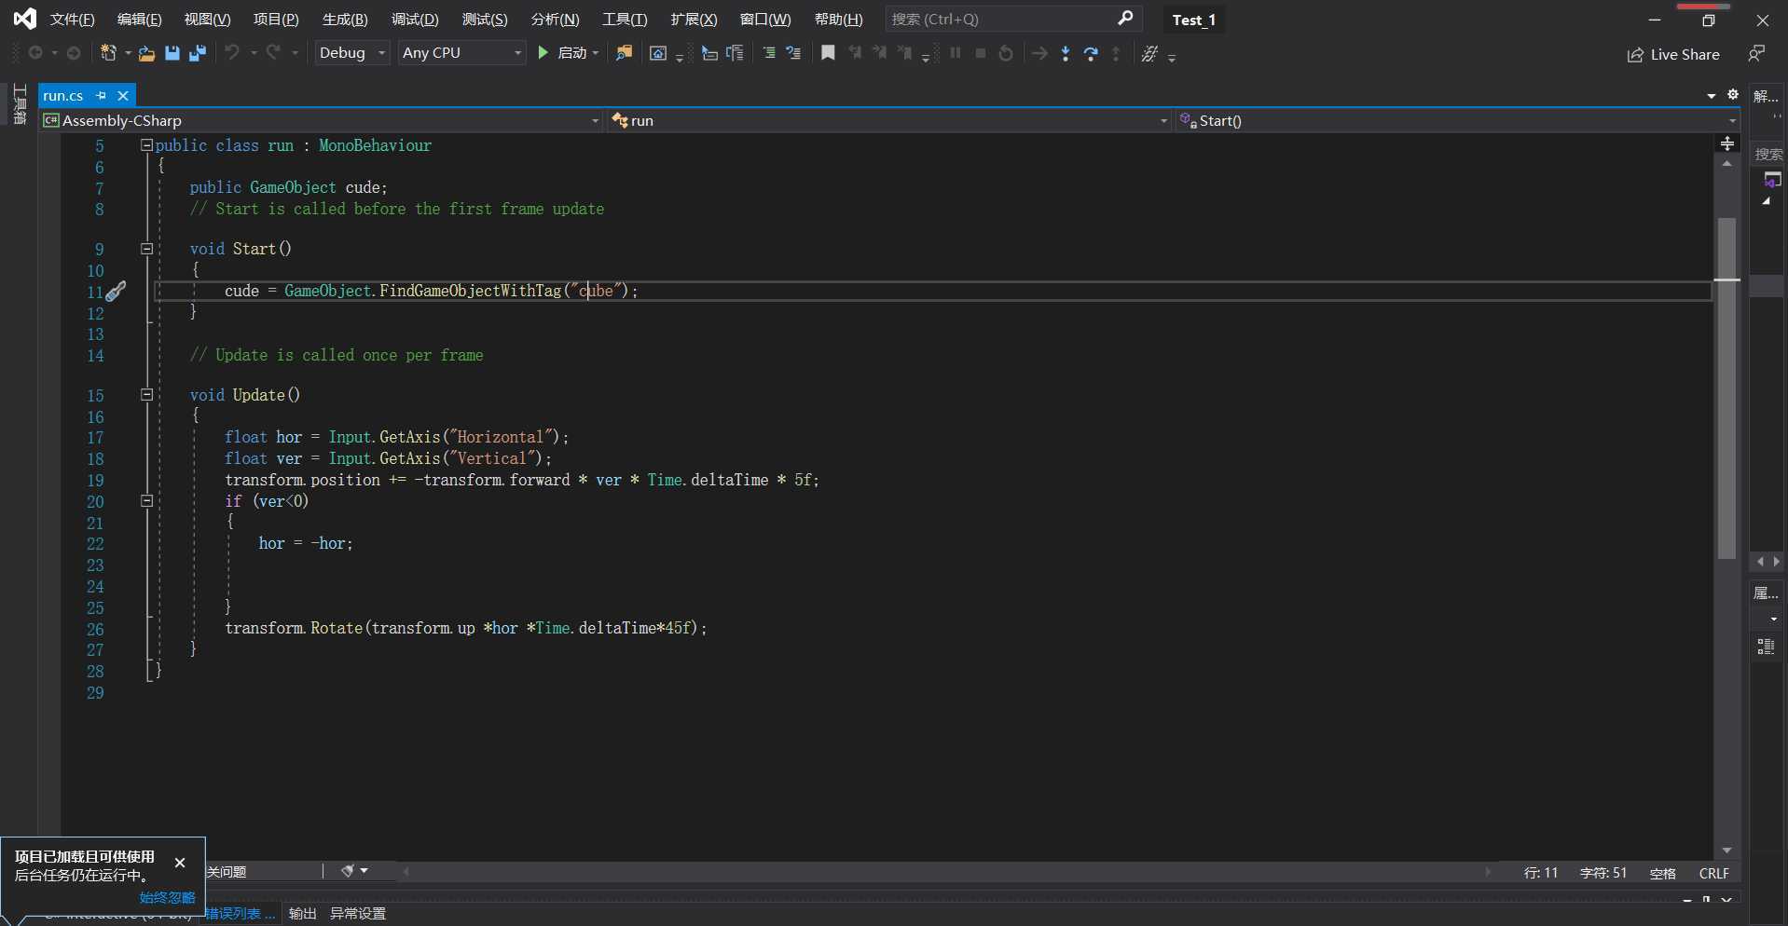Close the run.cs tab

pyautogui.click(x=122, y=95)
